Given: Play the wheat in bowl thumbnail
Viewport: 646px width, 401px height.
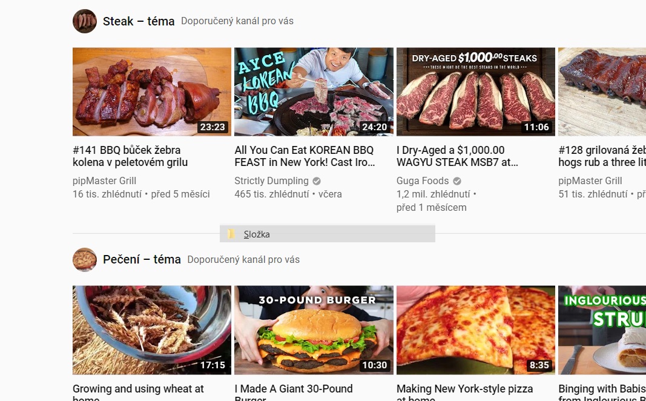Looking at the screenshot, I should click(x=151, y=330).
